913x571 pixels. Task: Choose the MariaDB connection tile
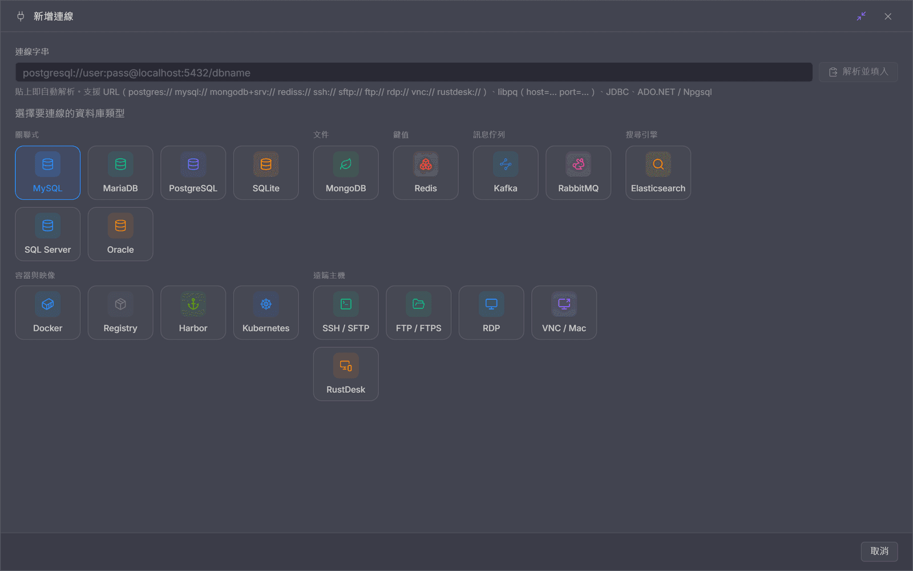point(120,172)
